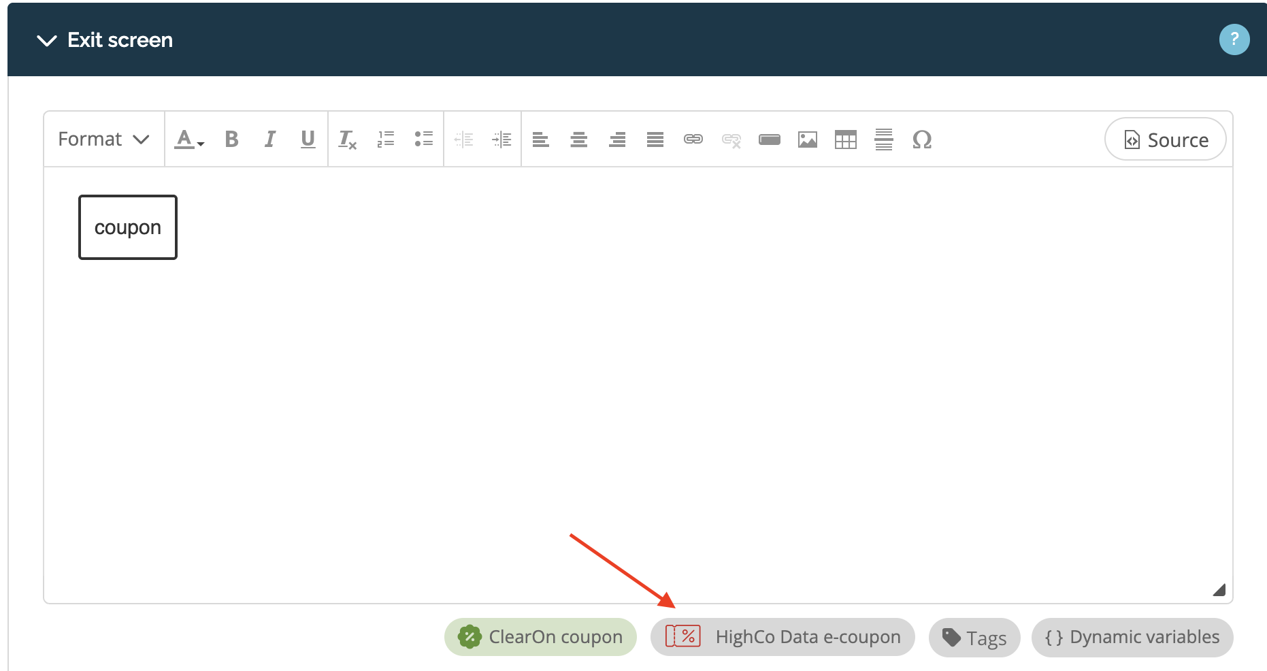Insert a hyperlink

(693, 140)
